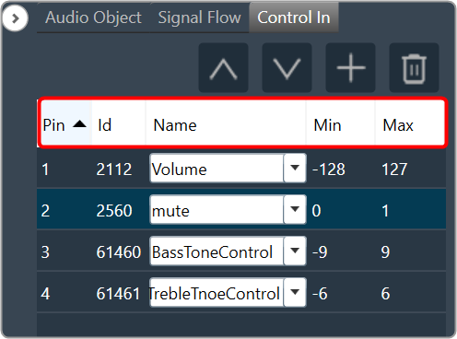
Task: Click the move up arrow icon
Action: (x=223, y=68)
